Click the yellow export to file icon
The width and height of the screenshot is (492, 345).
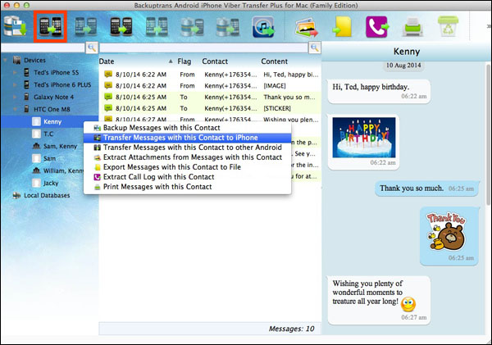(x=342, y=27)
